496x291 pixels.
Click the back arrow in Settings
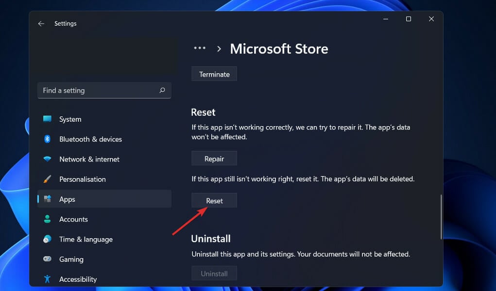click(41, 24)
